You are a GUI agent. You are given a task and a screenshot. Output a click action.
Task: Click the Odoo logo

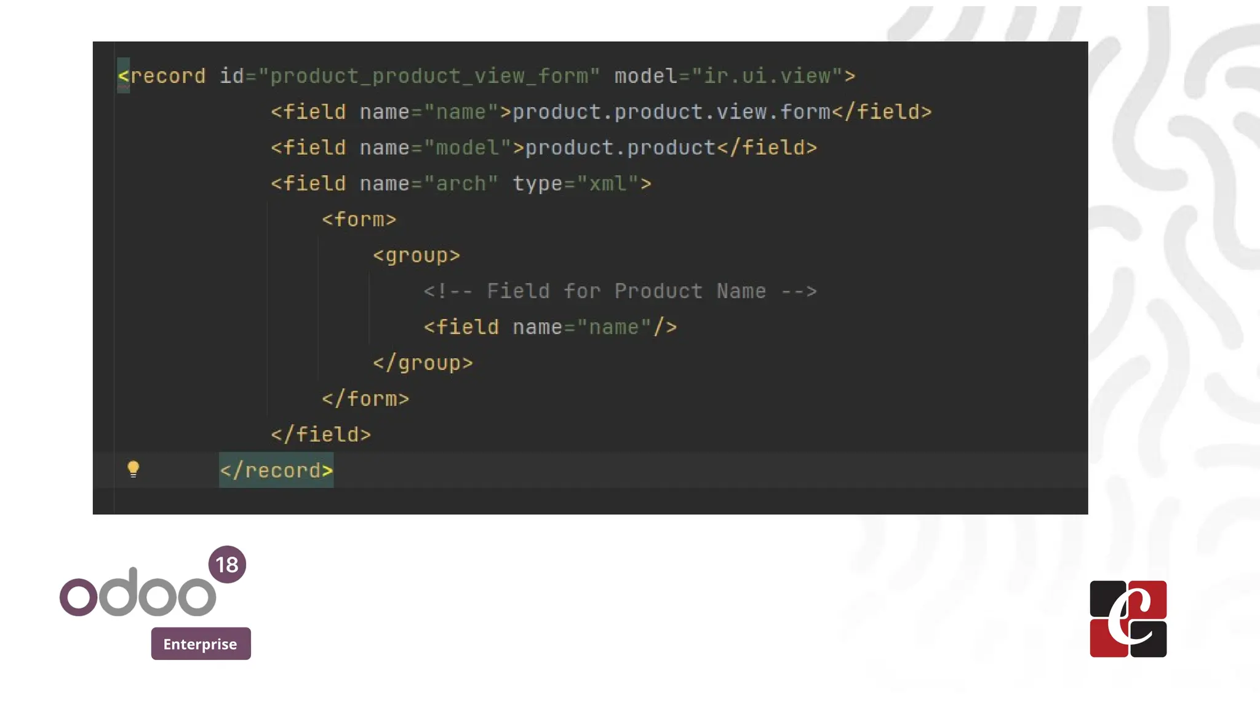pyautogui.click(x=138, y=592)
